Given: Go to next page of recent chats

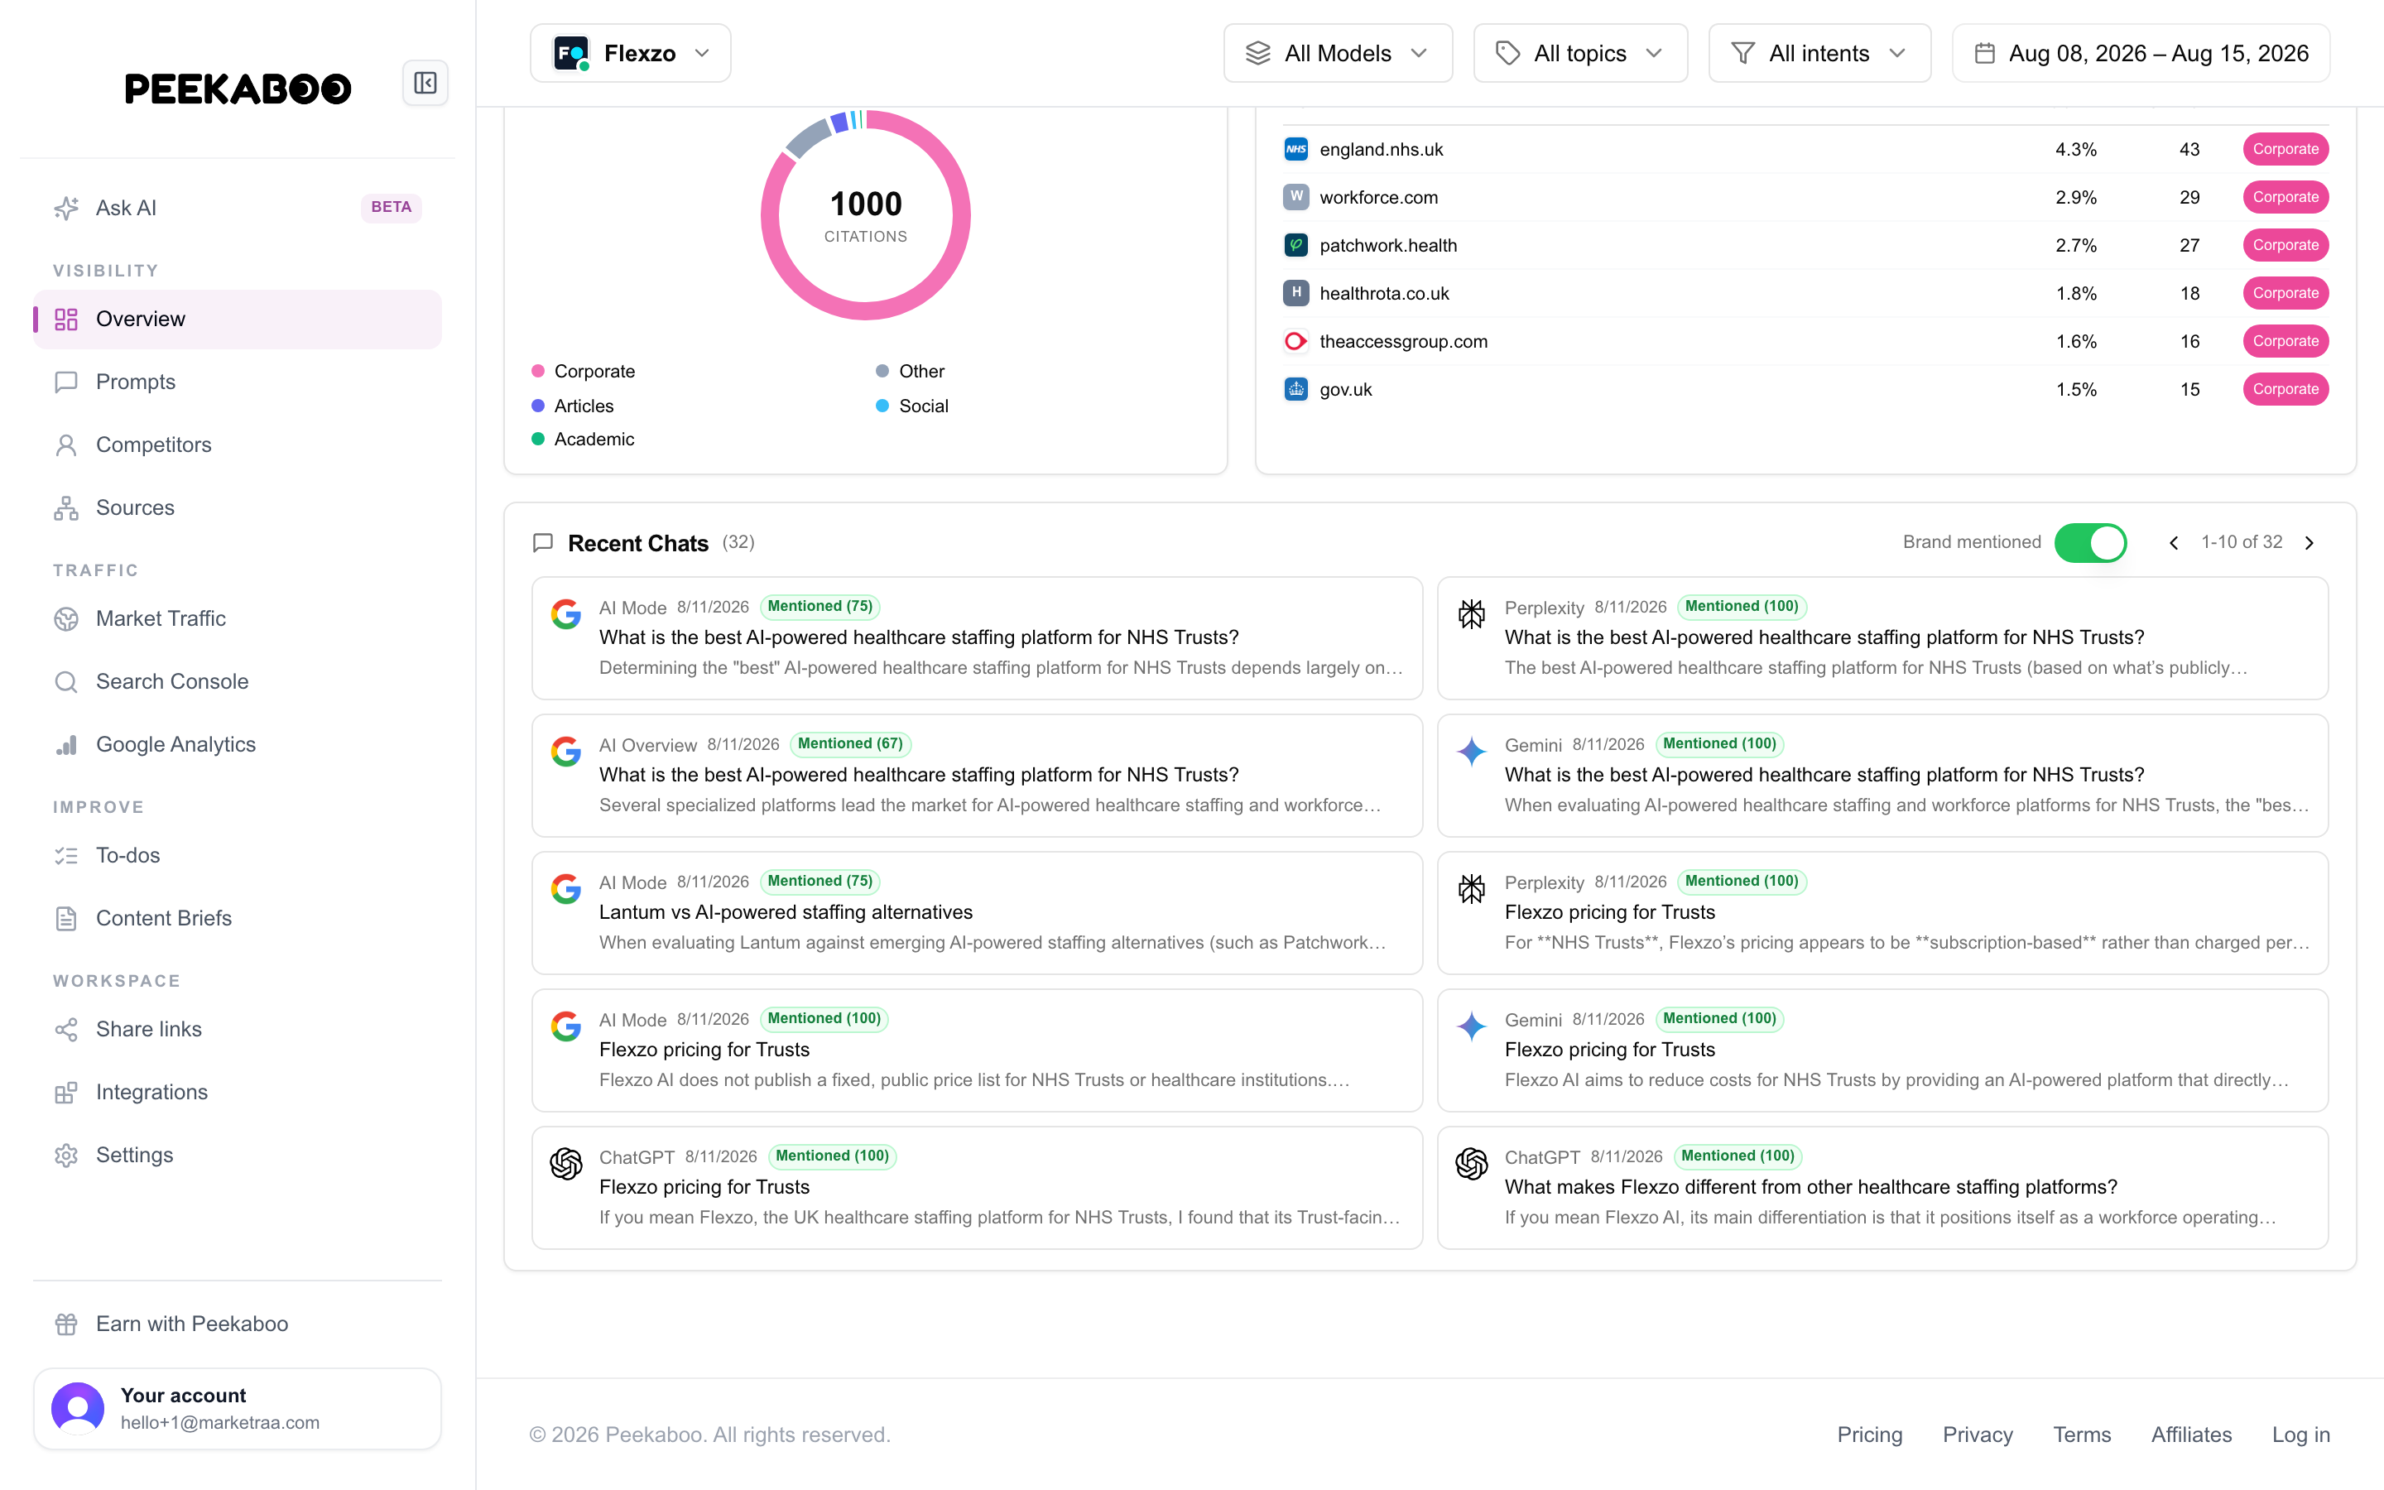Looking at the screenshot, I should [x=2309, y=543].
